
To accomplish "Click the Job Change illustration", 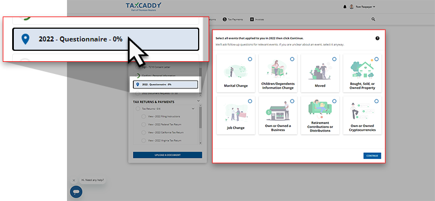I will coord(235,113).
